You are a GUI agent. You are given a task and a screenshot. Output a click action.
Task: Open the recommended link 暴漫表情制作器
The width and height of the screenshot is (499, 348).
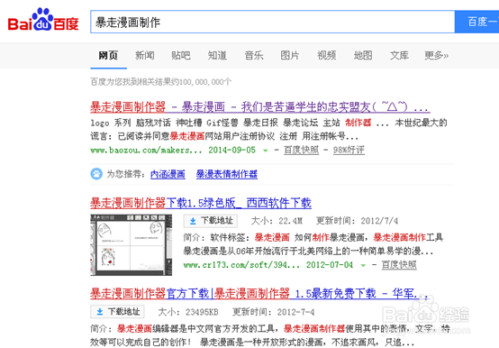[227, 174]
